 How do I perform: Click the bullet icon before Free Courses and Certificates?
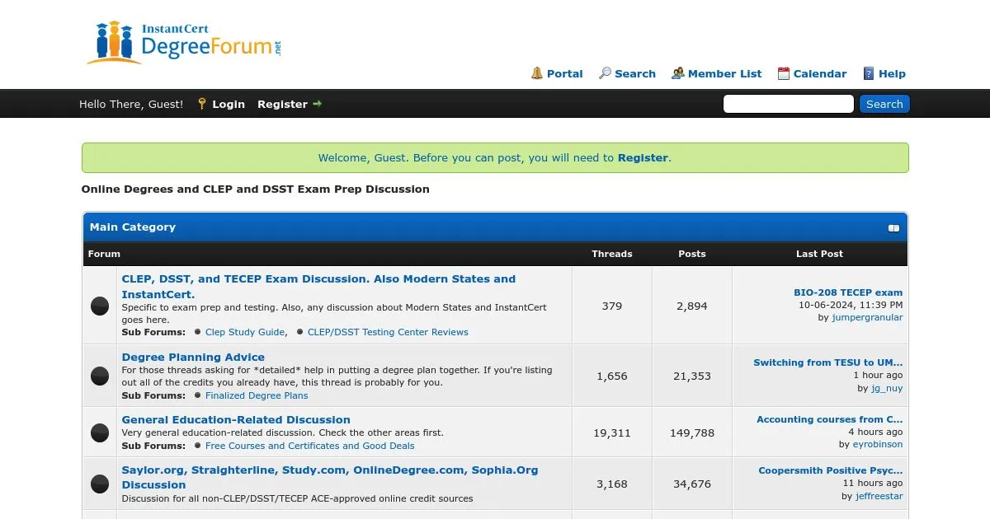point(197,446)
